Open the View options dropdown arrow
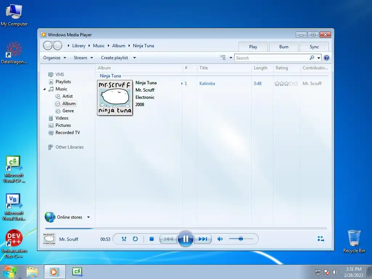Image resolution: width=372 pixels, height=279 pixels. 231,58
